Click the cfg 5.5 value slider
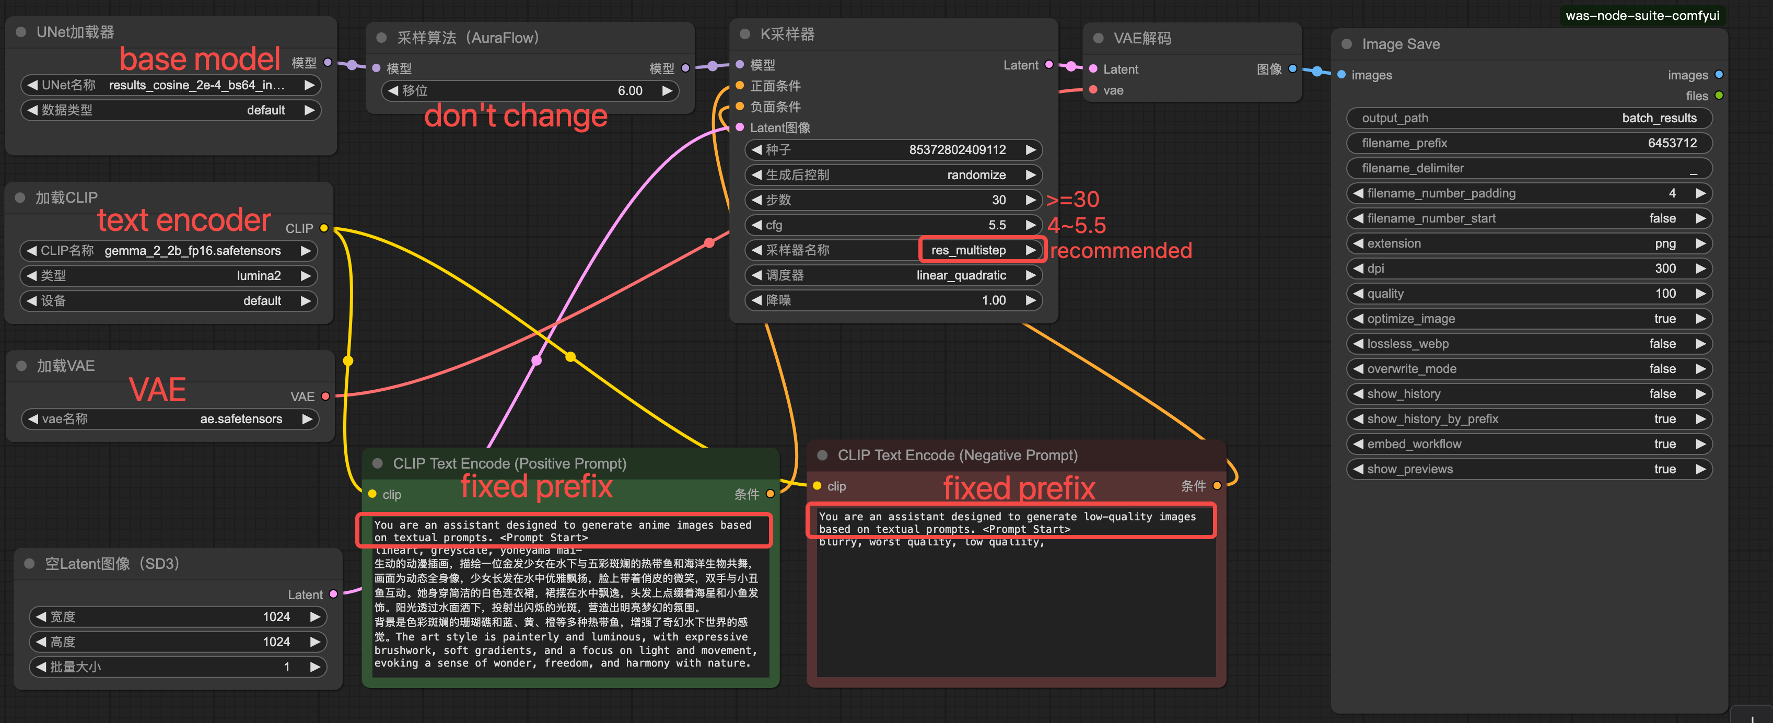The width and height of the screenshot is (1773, 723). (893, 225)
